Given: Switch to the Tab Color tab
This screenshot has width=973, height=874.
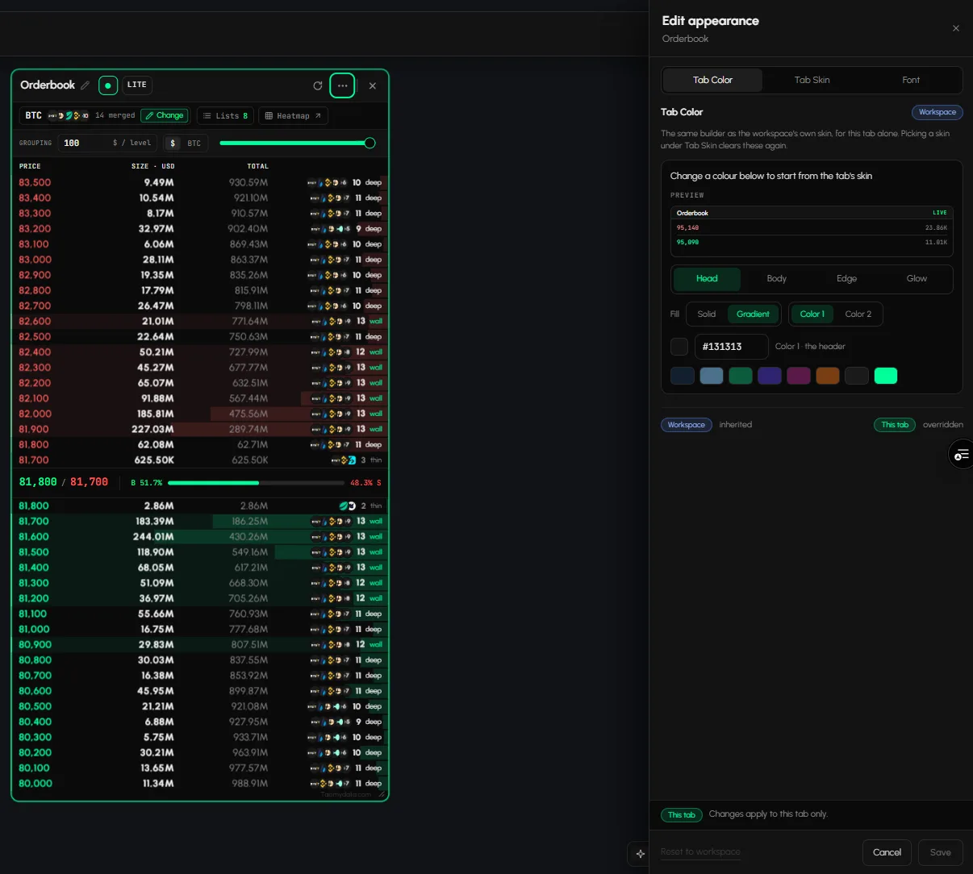Looking at the screenshot, I should (712, 80).
